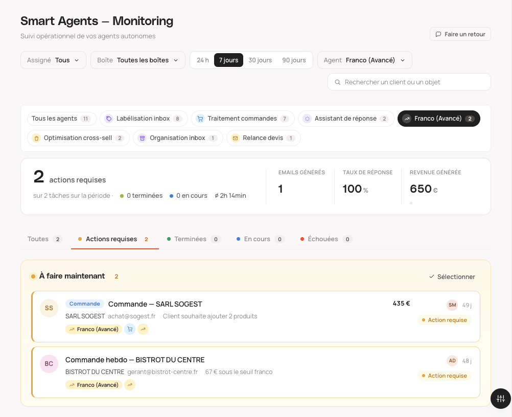
Task: Open the Boîte mailbox dropdown
Action: (x=138, y=60)
